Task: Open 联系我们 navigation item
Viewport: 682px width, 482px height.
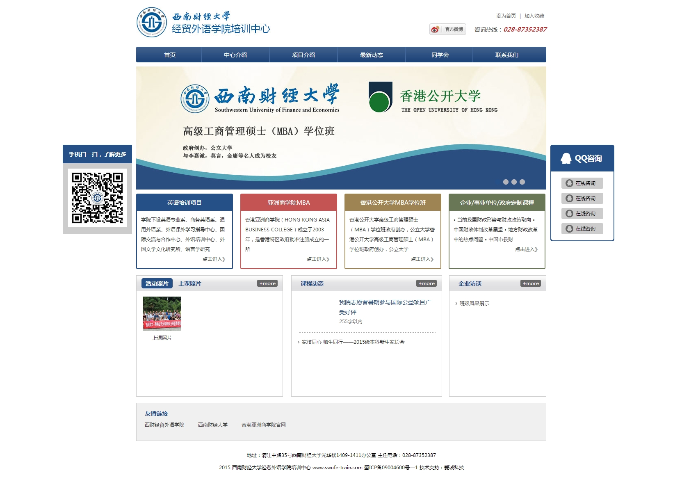Action: [x=507, y=55]
